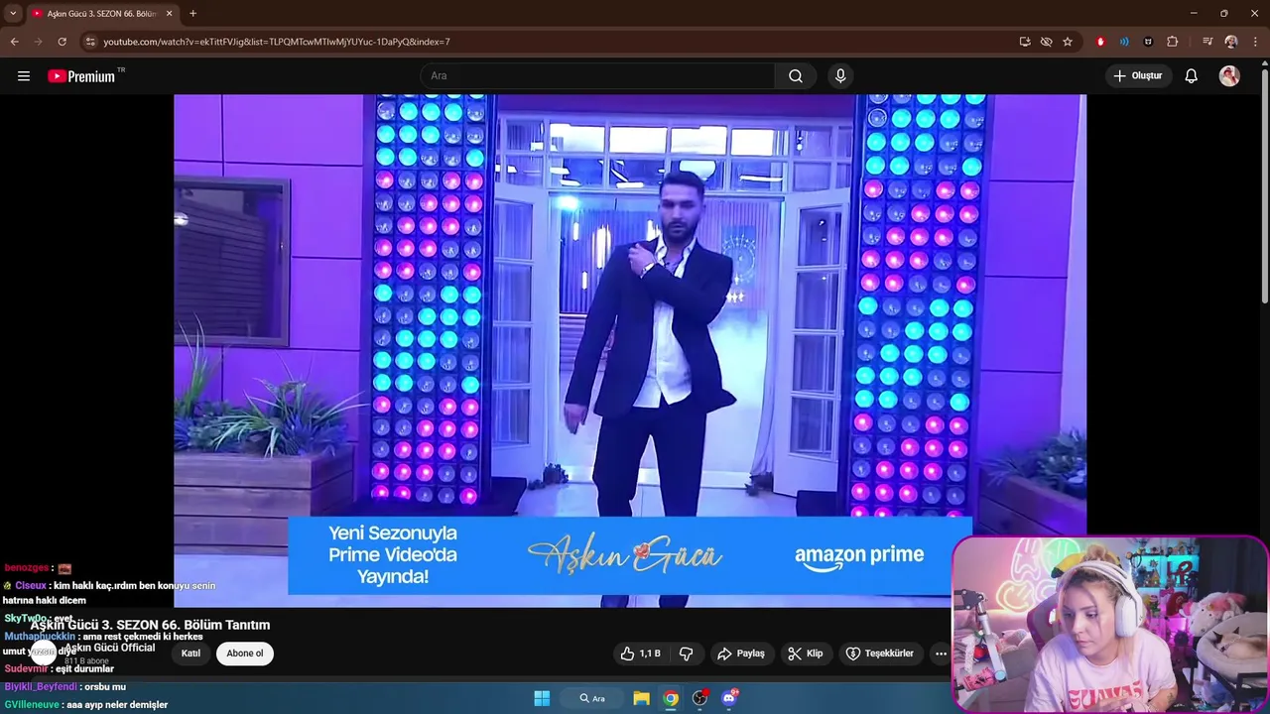
Task: Share the video via the "Paylaş" button
Action: click(x=740, y=654)
